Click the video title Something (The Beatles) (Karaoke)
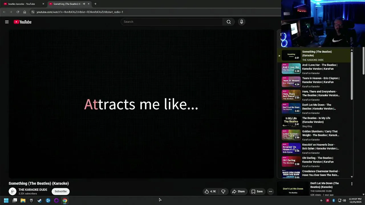 pyautogui.click(x=39, y=183)
